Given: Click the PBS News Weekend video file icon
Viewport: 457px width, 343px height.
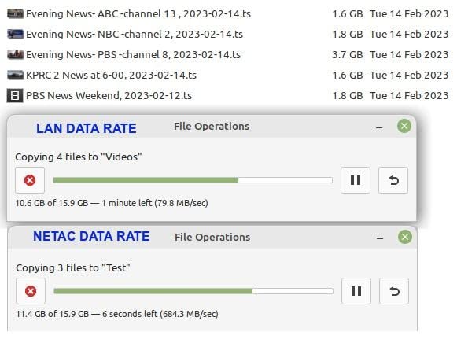Looking at the screenshot, I should [x=15, y=96].
